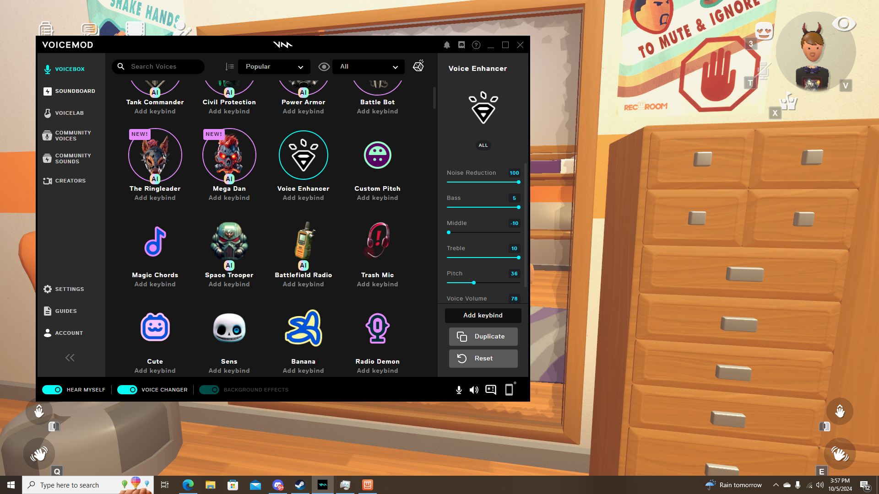The height and width of the screenshot is (494, 879).
Task: Toggle the Hear Myself switch
Action: (x=52, y=390)
